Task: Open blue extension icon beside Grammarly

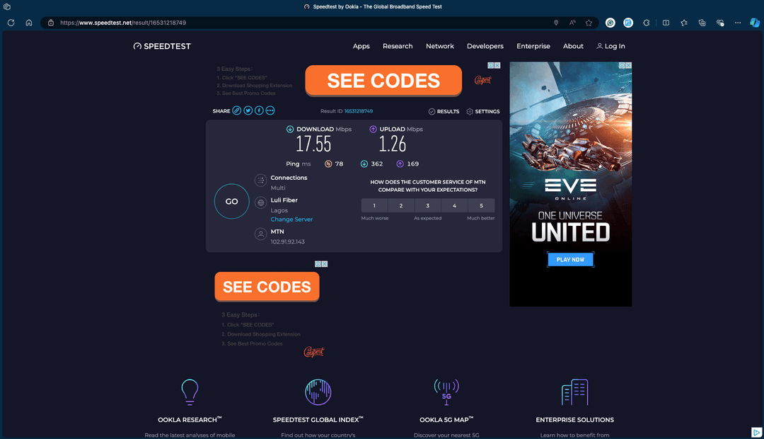Action: (628, 23)
